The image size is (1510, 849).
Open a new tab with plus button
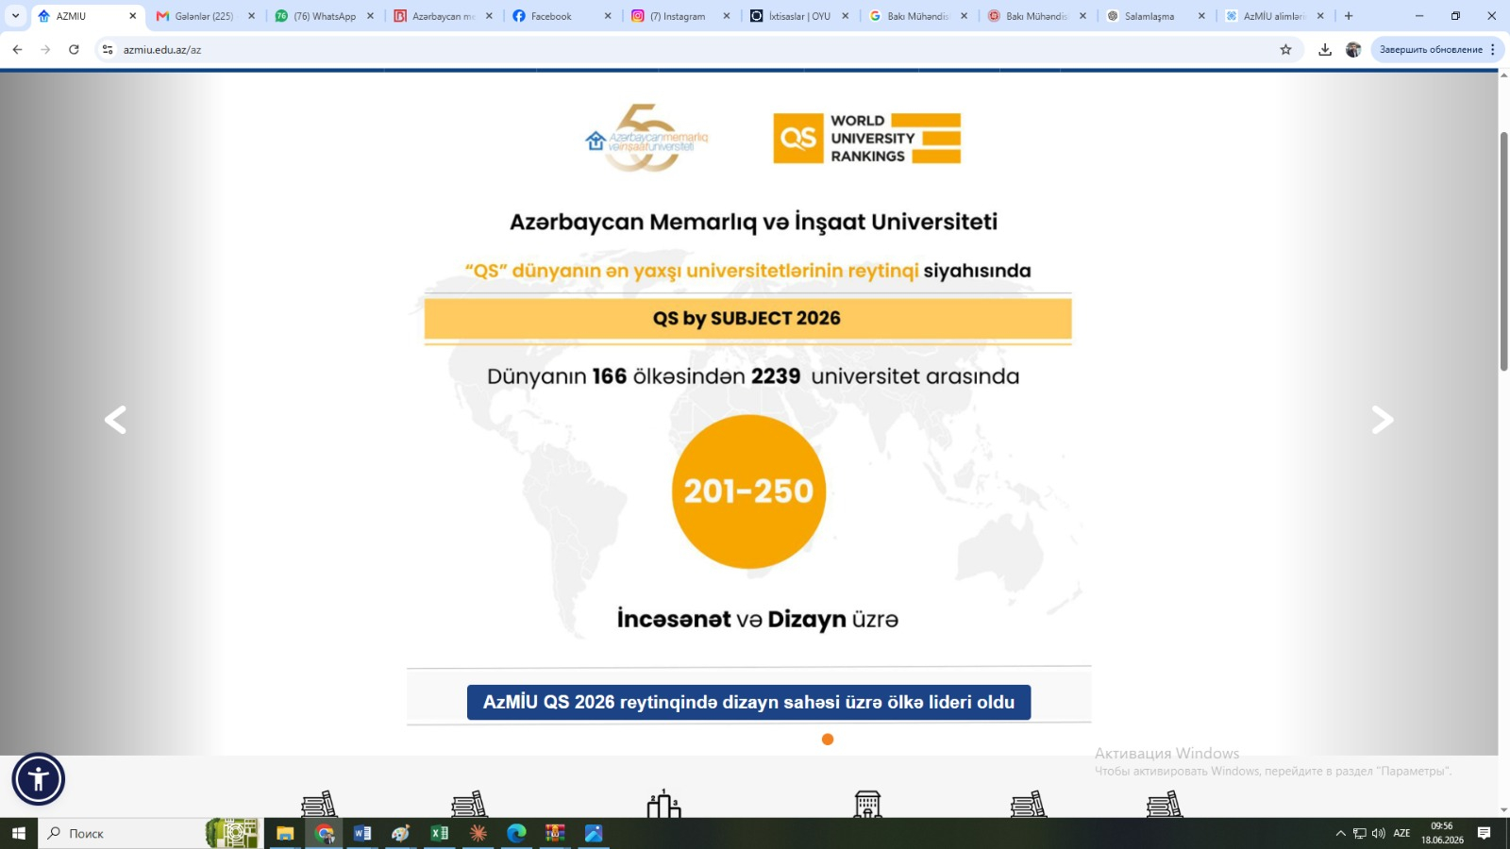pyautogui.click(x=1349, y=16)
